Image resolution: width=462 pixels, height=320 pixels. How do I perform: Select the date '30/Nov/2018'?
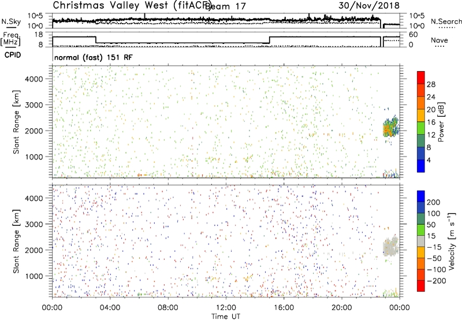click(369, 6)
